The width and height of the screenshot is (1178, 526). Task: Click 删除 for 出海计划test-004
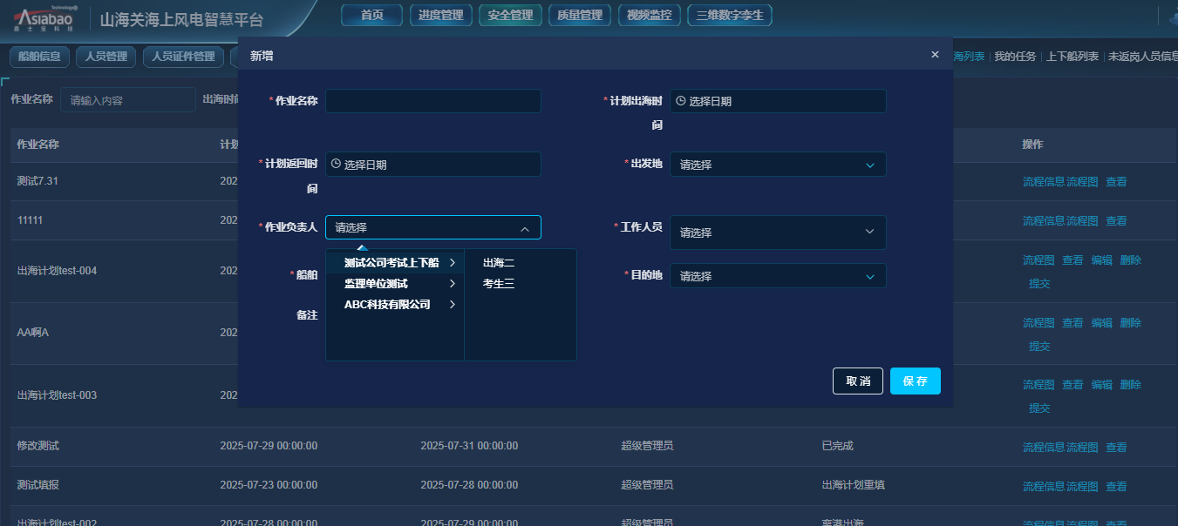(1131, 260)
